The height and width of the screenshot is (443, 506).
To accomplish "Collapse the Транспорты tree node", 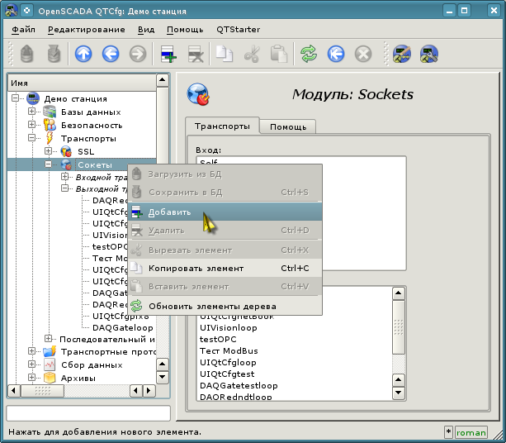I will tap(32, 138).
